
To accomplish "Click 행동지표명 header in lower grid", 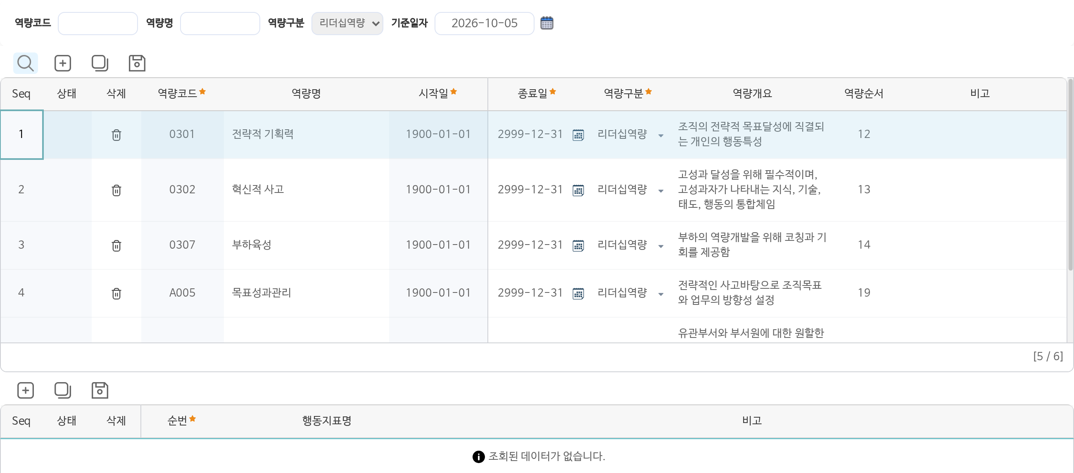I will 326,421.
